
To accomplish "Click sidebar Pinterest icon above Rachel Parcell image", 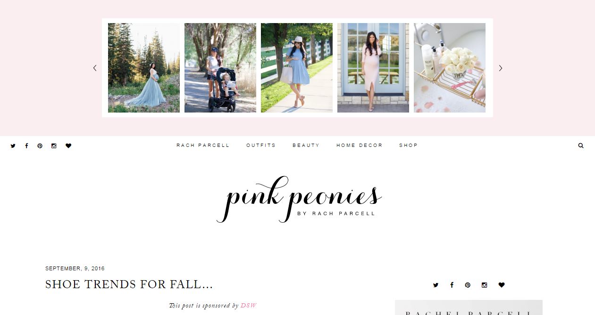I will click(468, 285).
